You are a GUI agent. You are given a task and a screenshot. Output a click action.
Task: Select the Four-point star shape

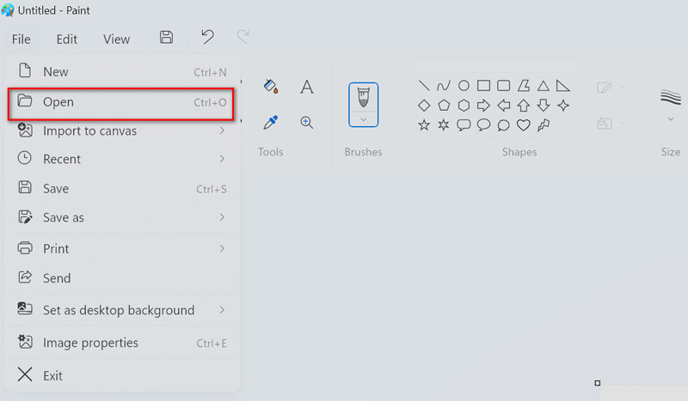[563, 105]
